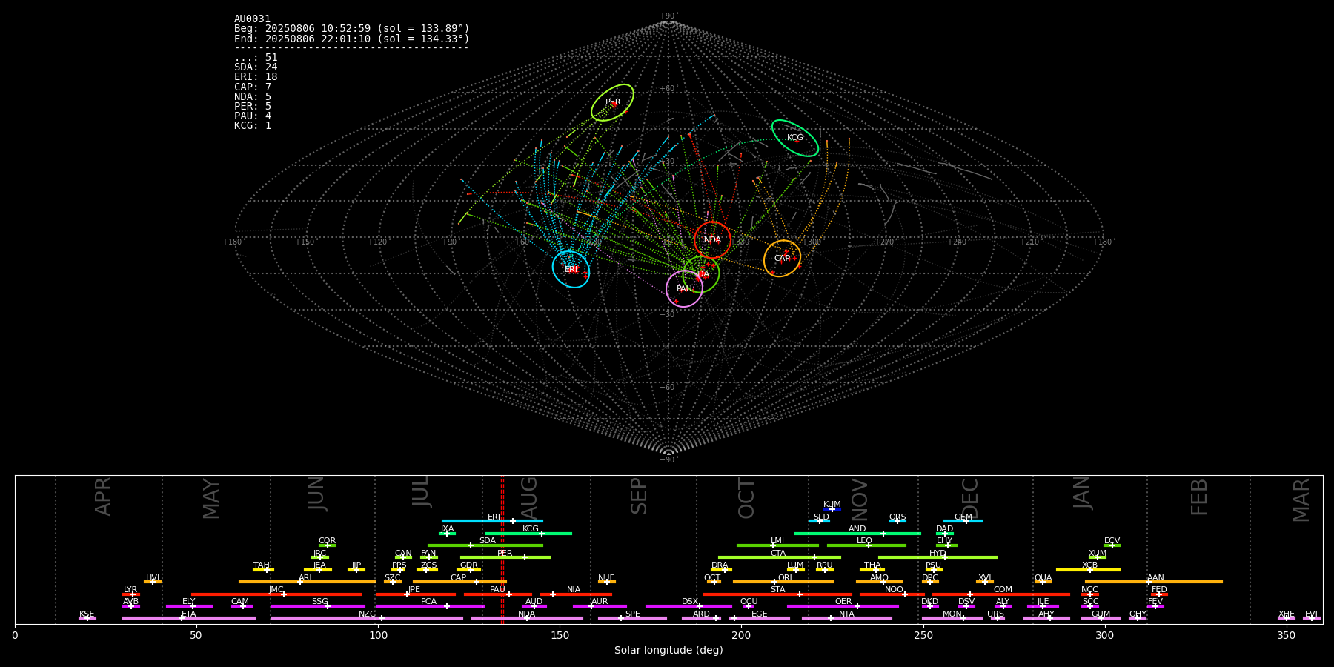Click the MAY month label in timeline

[x=211, y=499]
